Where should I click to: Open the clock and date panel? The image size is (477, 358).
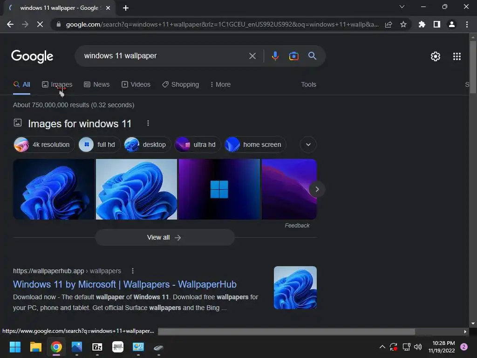click(x=442, y=347)
